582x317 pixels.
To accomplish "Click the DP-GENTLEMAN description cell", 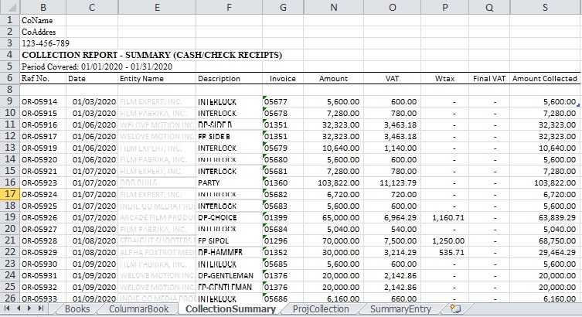I will point(229,275).
